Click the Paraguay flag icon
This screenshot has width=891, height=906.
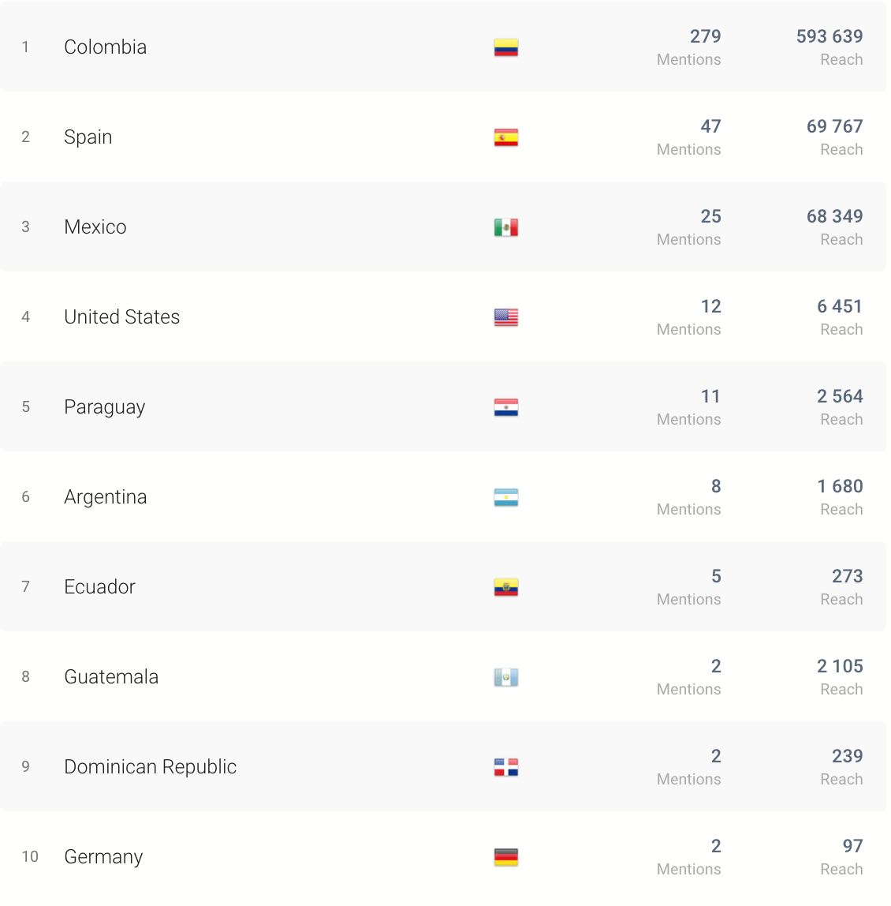tap(506, 407)
